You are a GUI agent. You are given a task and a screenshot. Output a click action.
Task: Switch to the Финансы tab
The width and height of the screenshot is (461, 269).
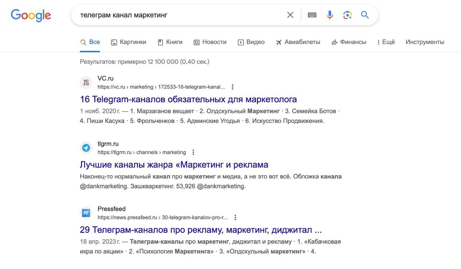click(349, 42)
